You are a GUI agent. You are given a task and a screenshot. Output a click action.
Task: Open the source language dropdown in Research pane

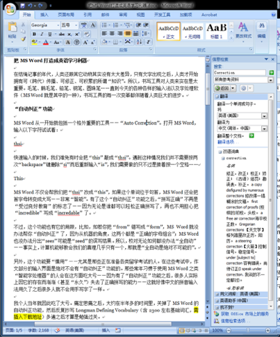[x=264, y=116]
